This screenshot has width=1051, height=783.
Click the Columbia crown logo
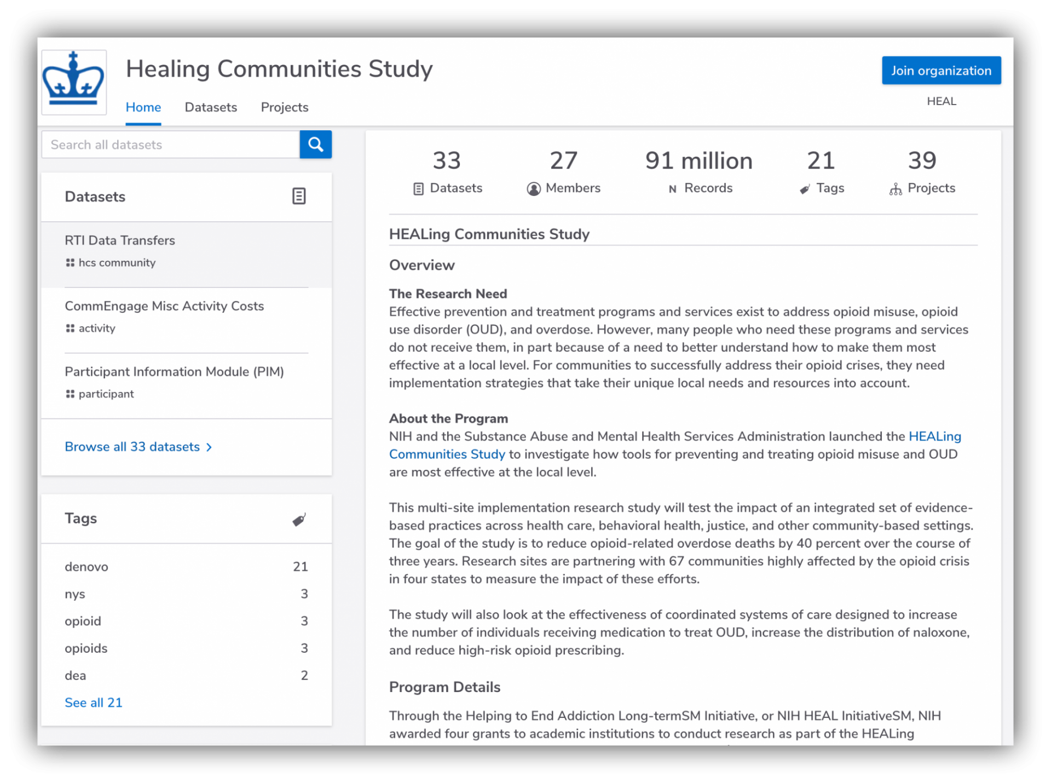74,82
